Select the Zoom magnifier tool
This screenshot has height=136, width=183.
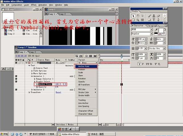(x=138, y=20)
